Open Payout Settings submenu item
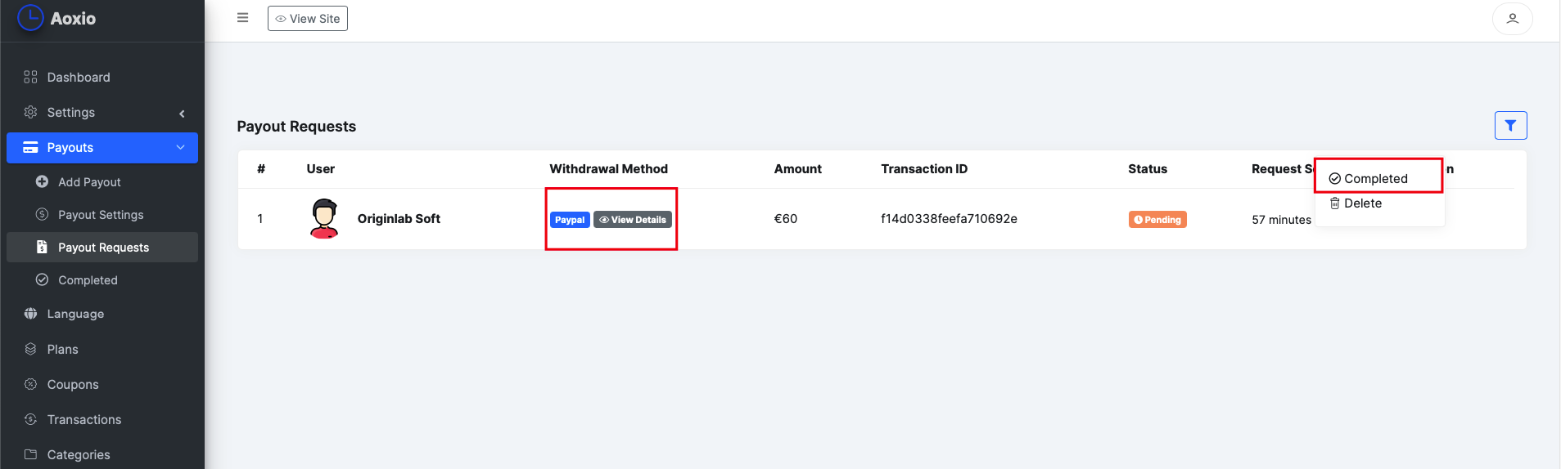 pos(101,215)
